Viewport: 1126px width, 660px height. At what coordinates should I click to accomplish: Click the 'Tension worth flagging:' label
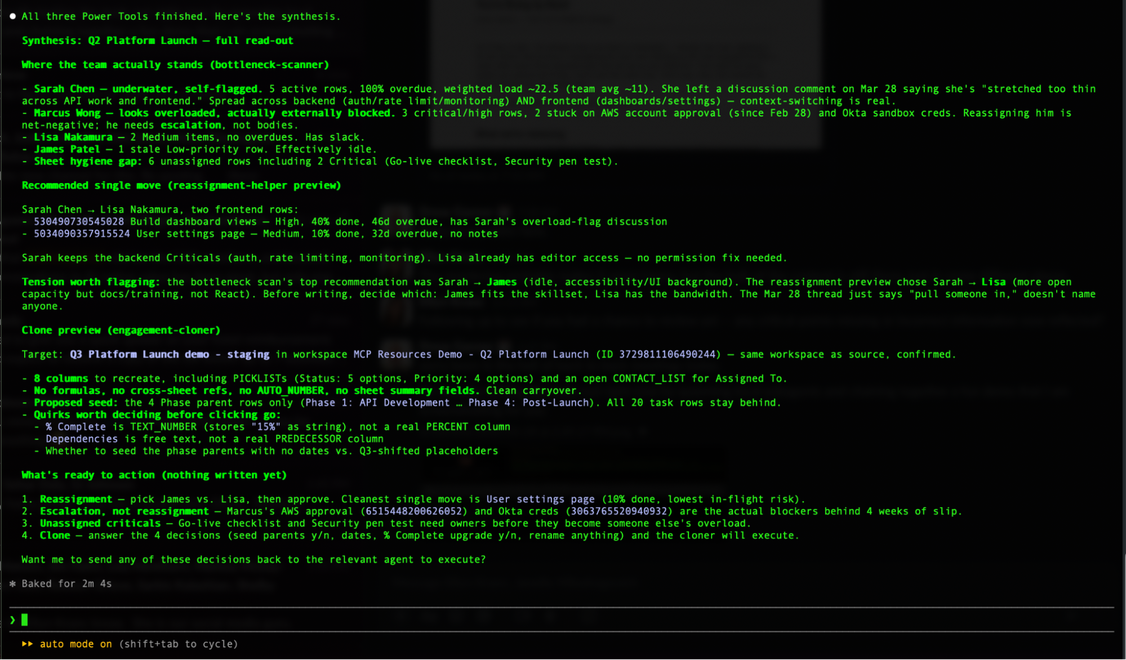point(91,282)
